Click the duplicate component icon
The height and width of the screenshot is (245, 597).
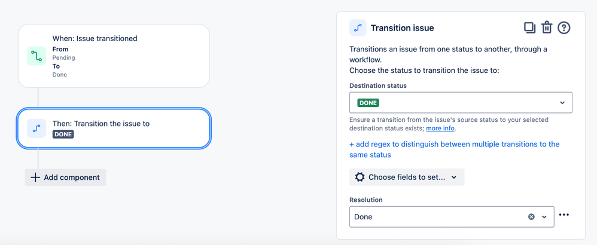coord(529,27)
